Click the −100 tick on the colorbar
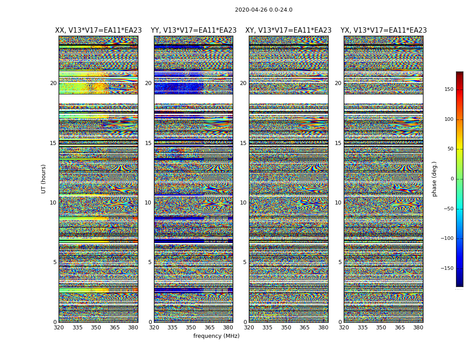Image resolution: width=470 pixels, height=358 pixels. tap(447, 238)
